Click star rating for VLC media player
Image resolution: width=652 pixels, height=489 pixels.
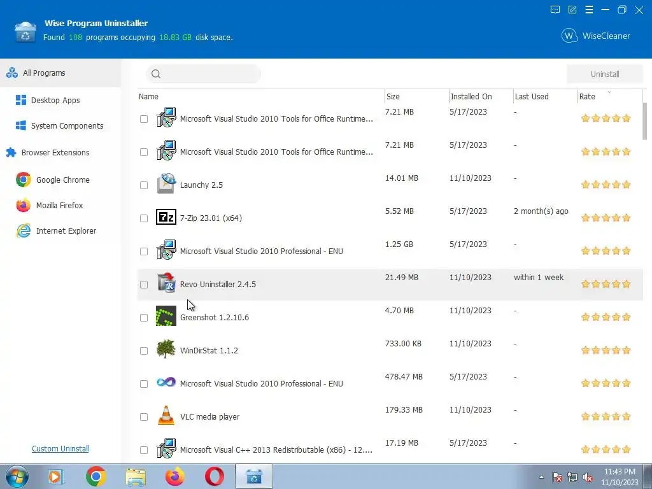(606, 416)
